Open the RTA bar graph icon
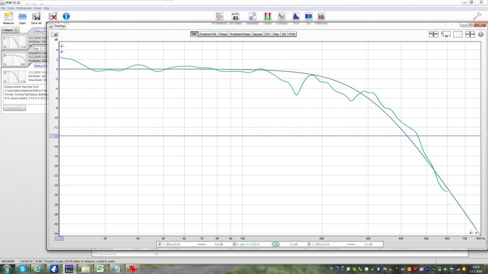This screenshot has width=488, height=274. point(296,16)
